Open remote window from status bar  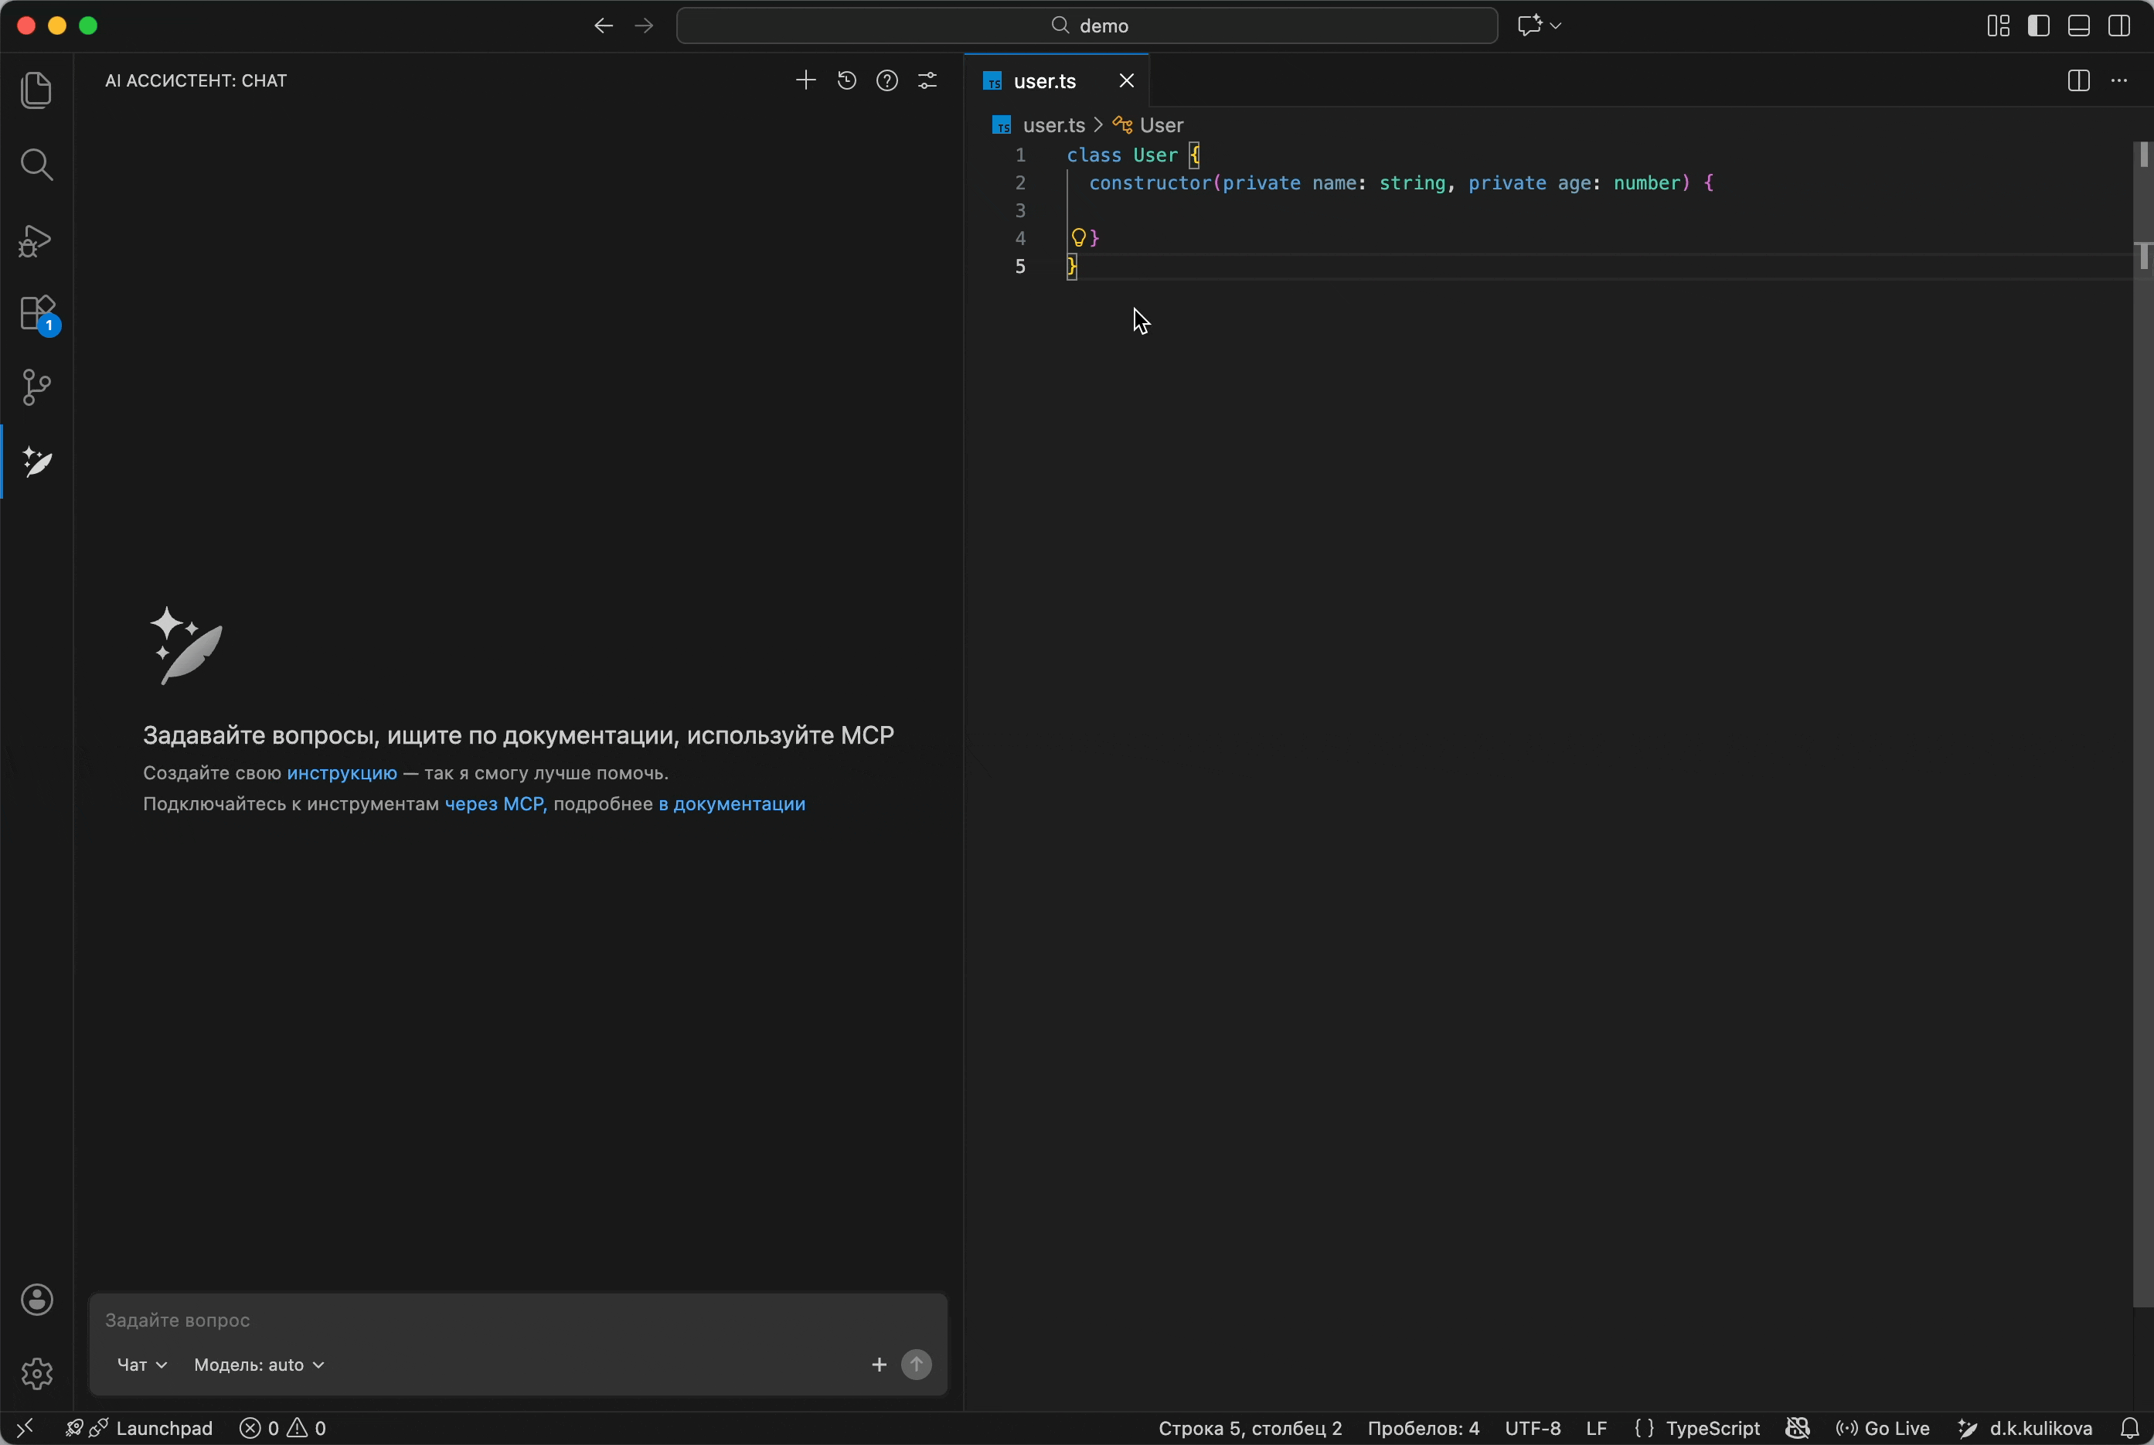[x=25, y=1429]
